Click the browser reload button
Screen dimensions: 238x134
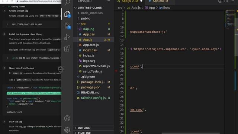[12, 1]
